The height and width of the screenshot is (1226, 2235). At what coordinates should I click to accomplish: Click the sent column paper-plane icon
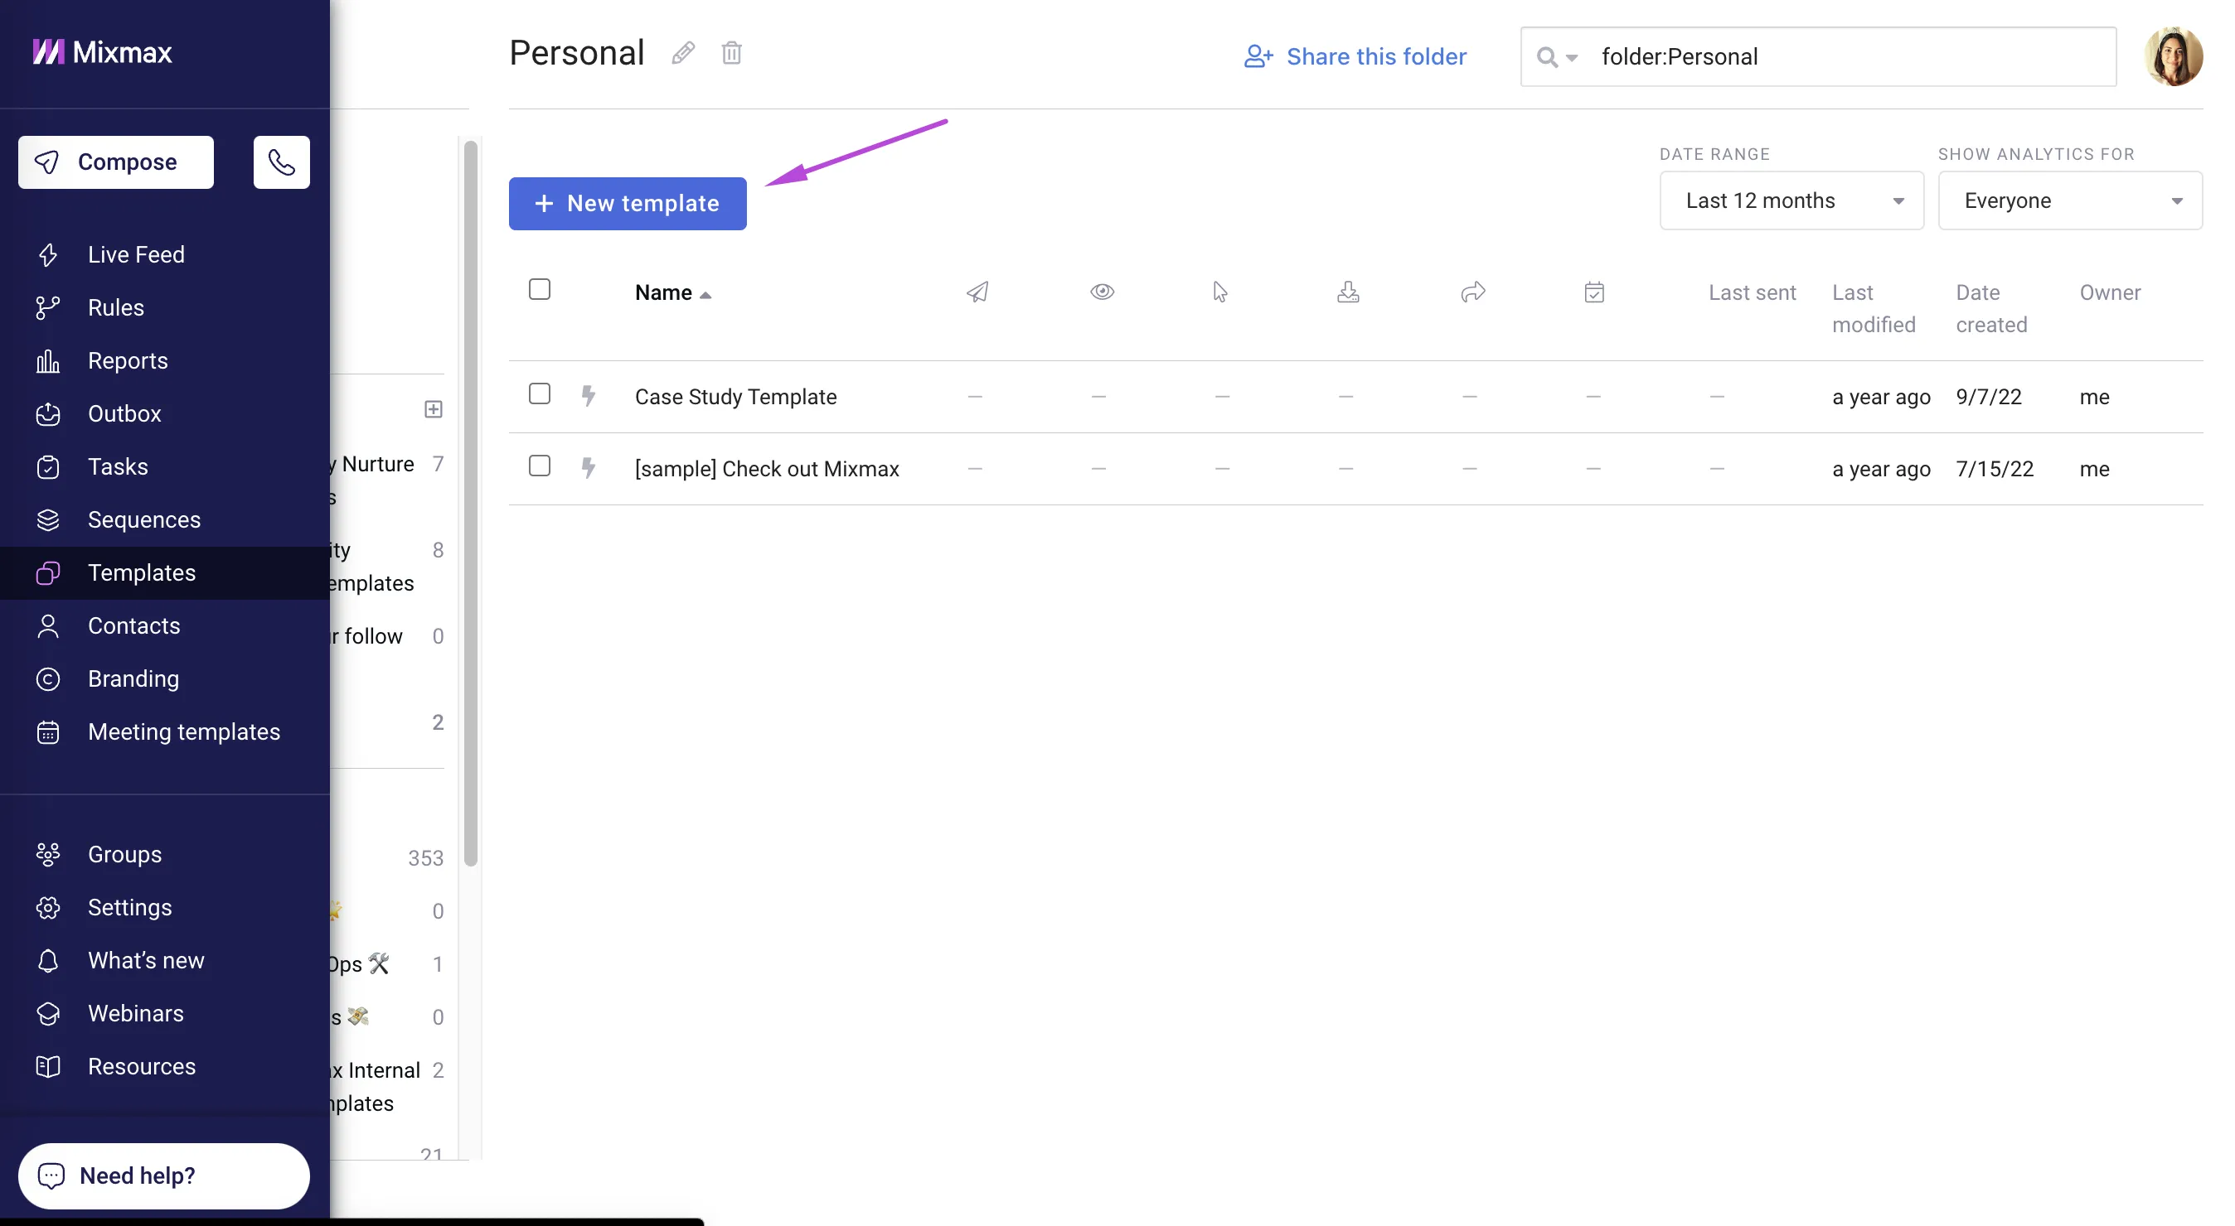click(977, 292)
